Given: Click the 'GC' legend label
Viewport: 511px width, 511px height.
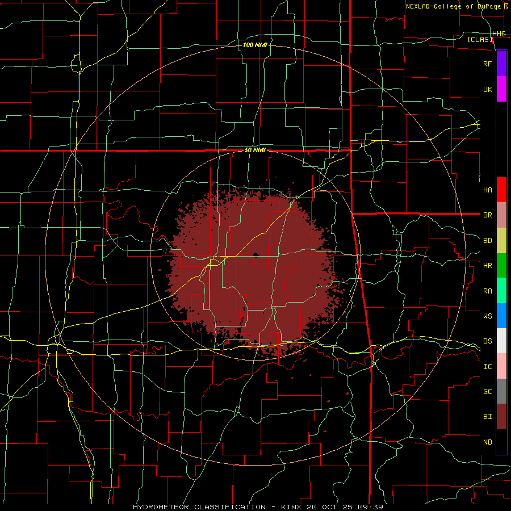Looking at the screenshot, I should click(x=487, y=392).
